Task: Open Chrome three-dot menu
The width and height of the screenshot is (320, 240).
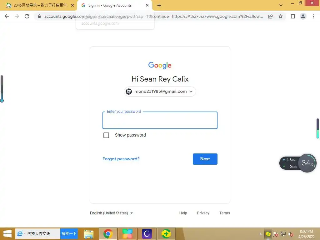Action: point(313,16)
